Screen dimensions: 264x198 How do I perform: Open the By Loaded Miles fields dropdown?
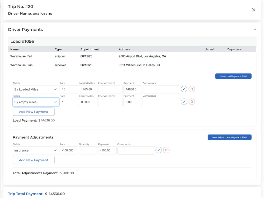coord(36,89)
